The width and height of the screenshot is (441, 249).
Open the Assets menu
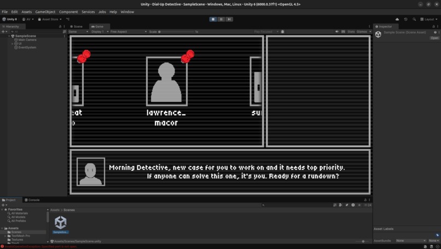tap(26, 12)
